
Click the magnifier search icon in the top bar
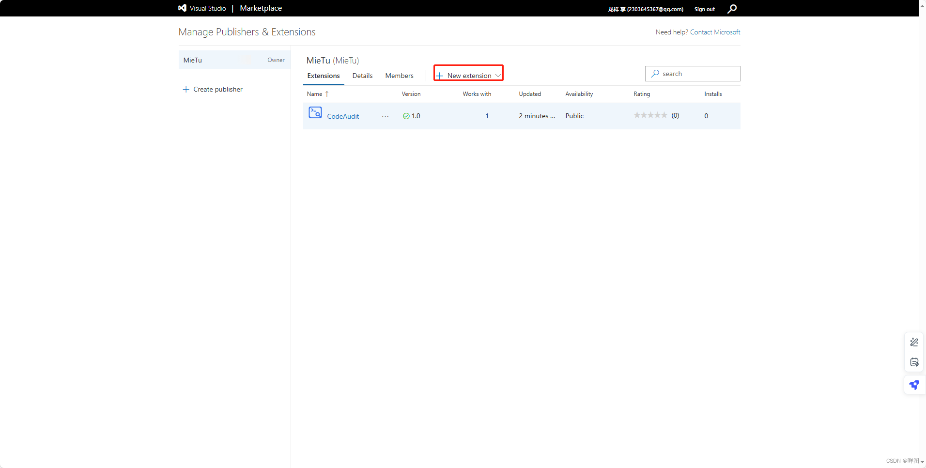[732, 9]
